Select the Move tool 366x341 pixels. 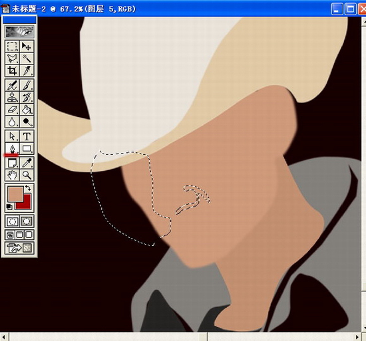pos(27,46)
